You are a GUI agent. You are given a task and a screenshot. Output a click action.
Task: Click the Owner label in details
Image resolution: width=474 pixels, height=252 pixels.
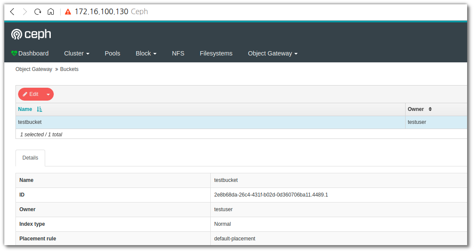(x=27, y=209)
